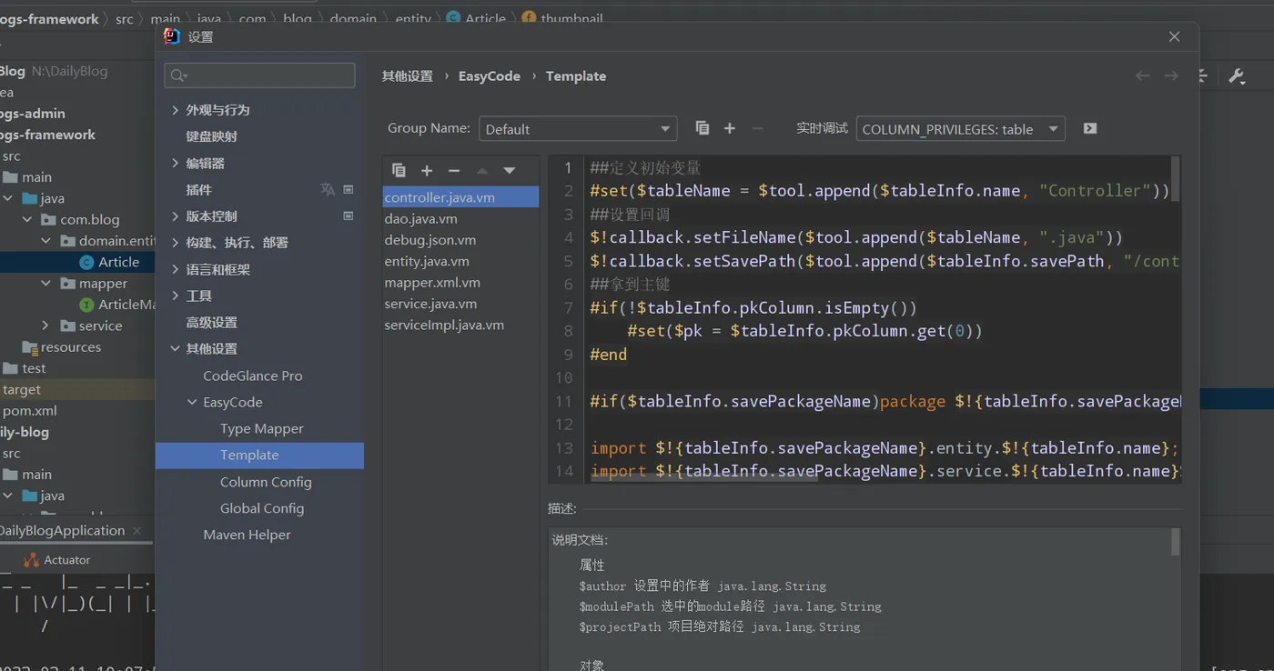Viewport: 1274px width, 671px height.
Task: Add a new template file
Action: (x=426, y=170)
